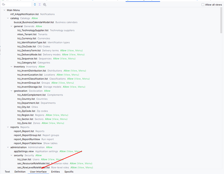Screen dimensions: 224x174
Task: Switch to the Definition tab
Action: click(20, 172)
